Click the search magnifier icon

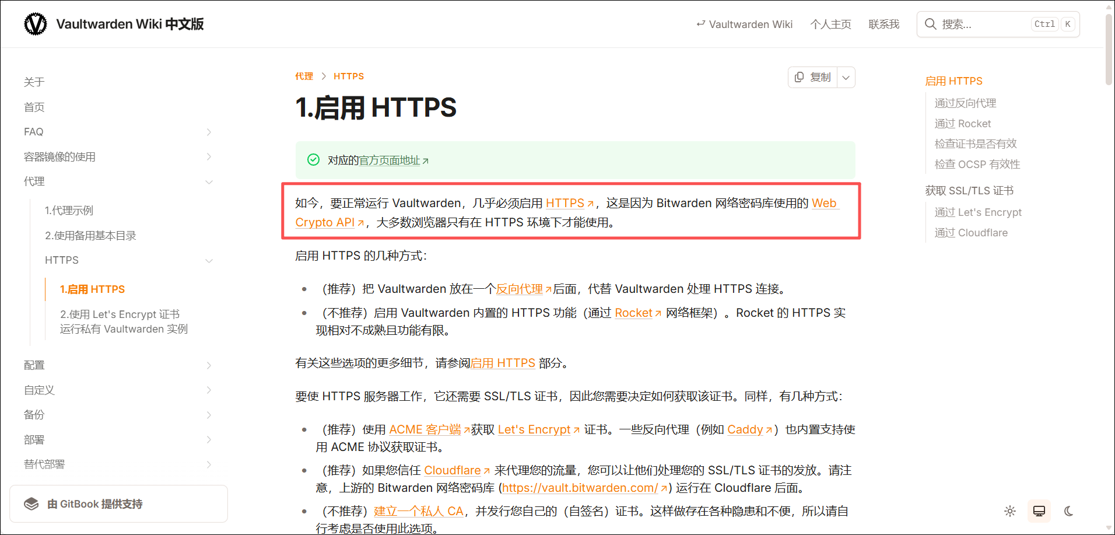[931, 24]
